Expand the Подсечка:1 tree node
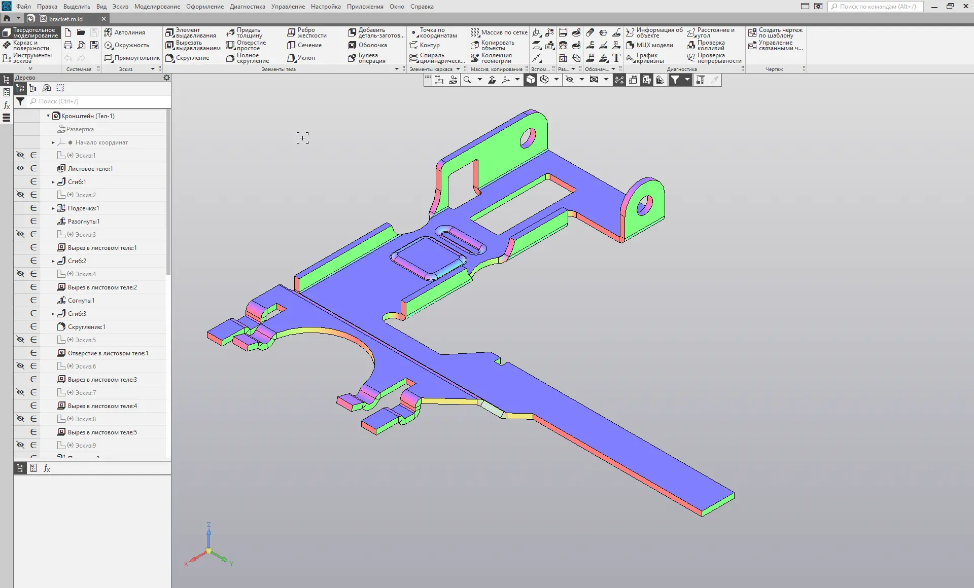This screenshot has height=588, width=974. [x=53, y=208]
